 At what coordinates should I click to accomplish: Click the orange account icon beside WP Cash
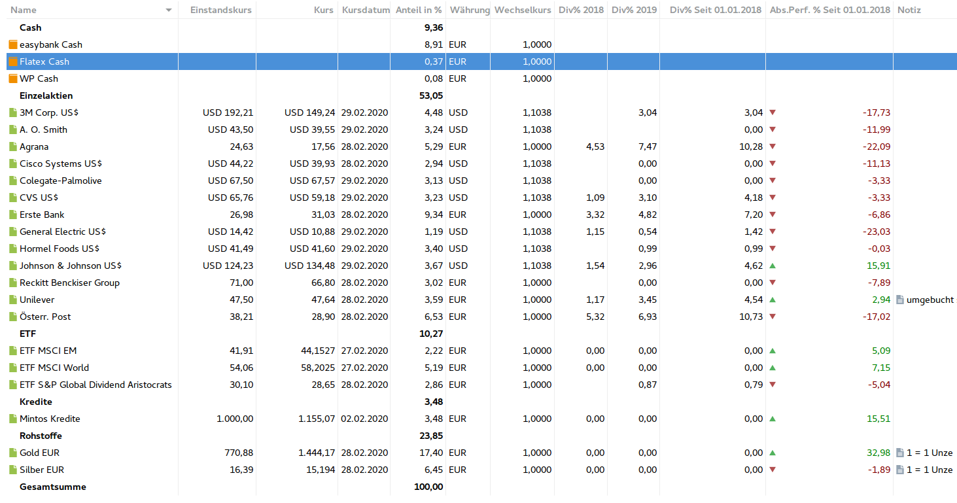click(13, 78)
